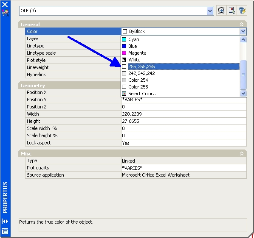Click the color-brush icon below the X
The height and width of the screenshot is (238, 254).
pyautogui.click(x=6, y=13)
